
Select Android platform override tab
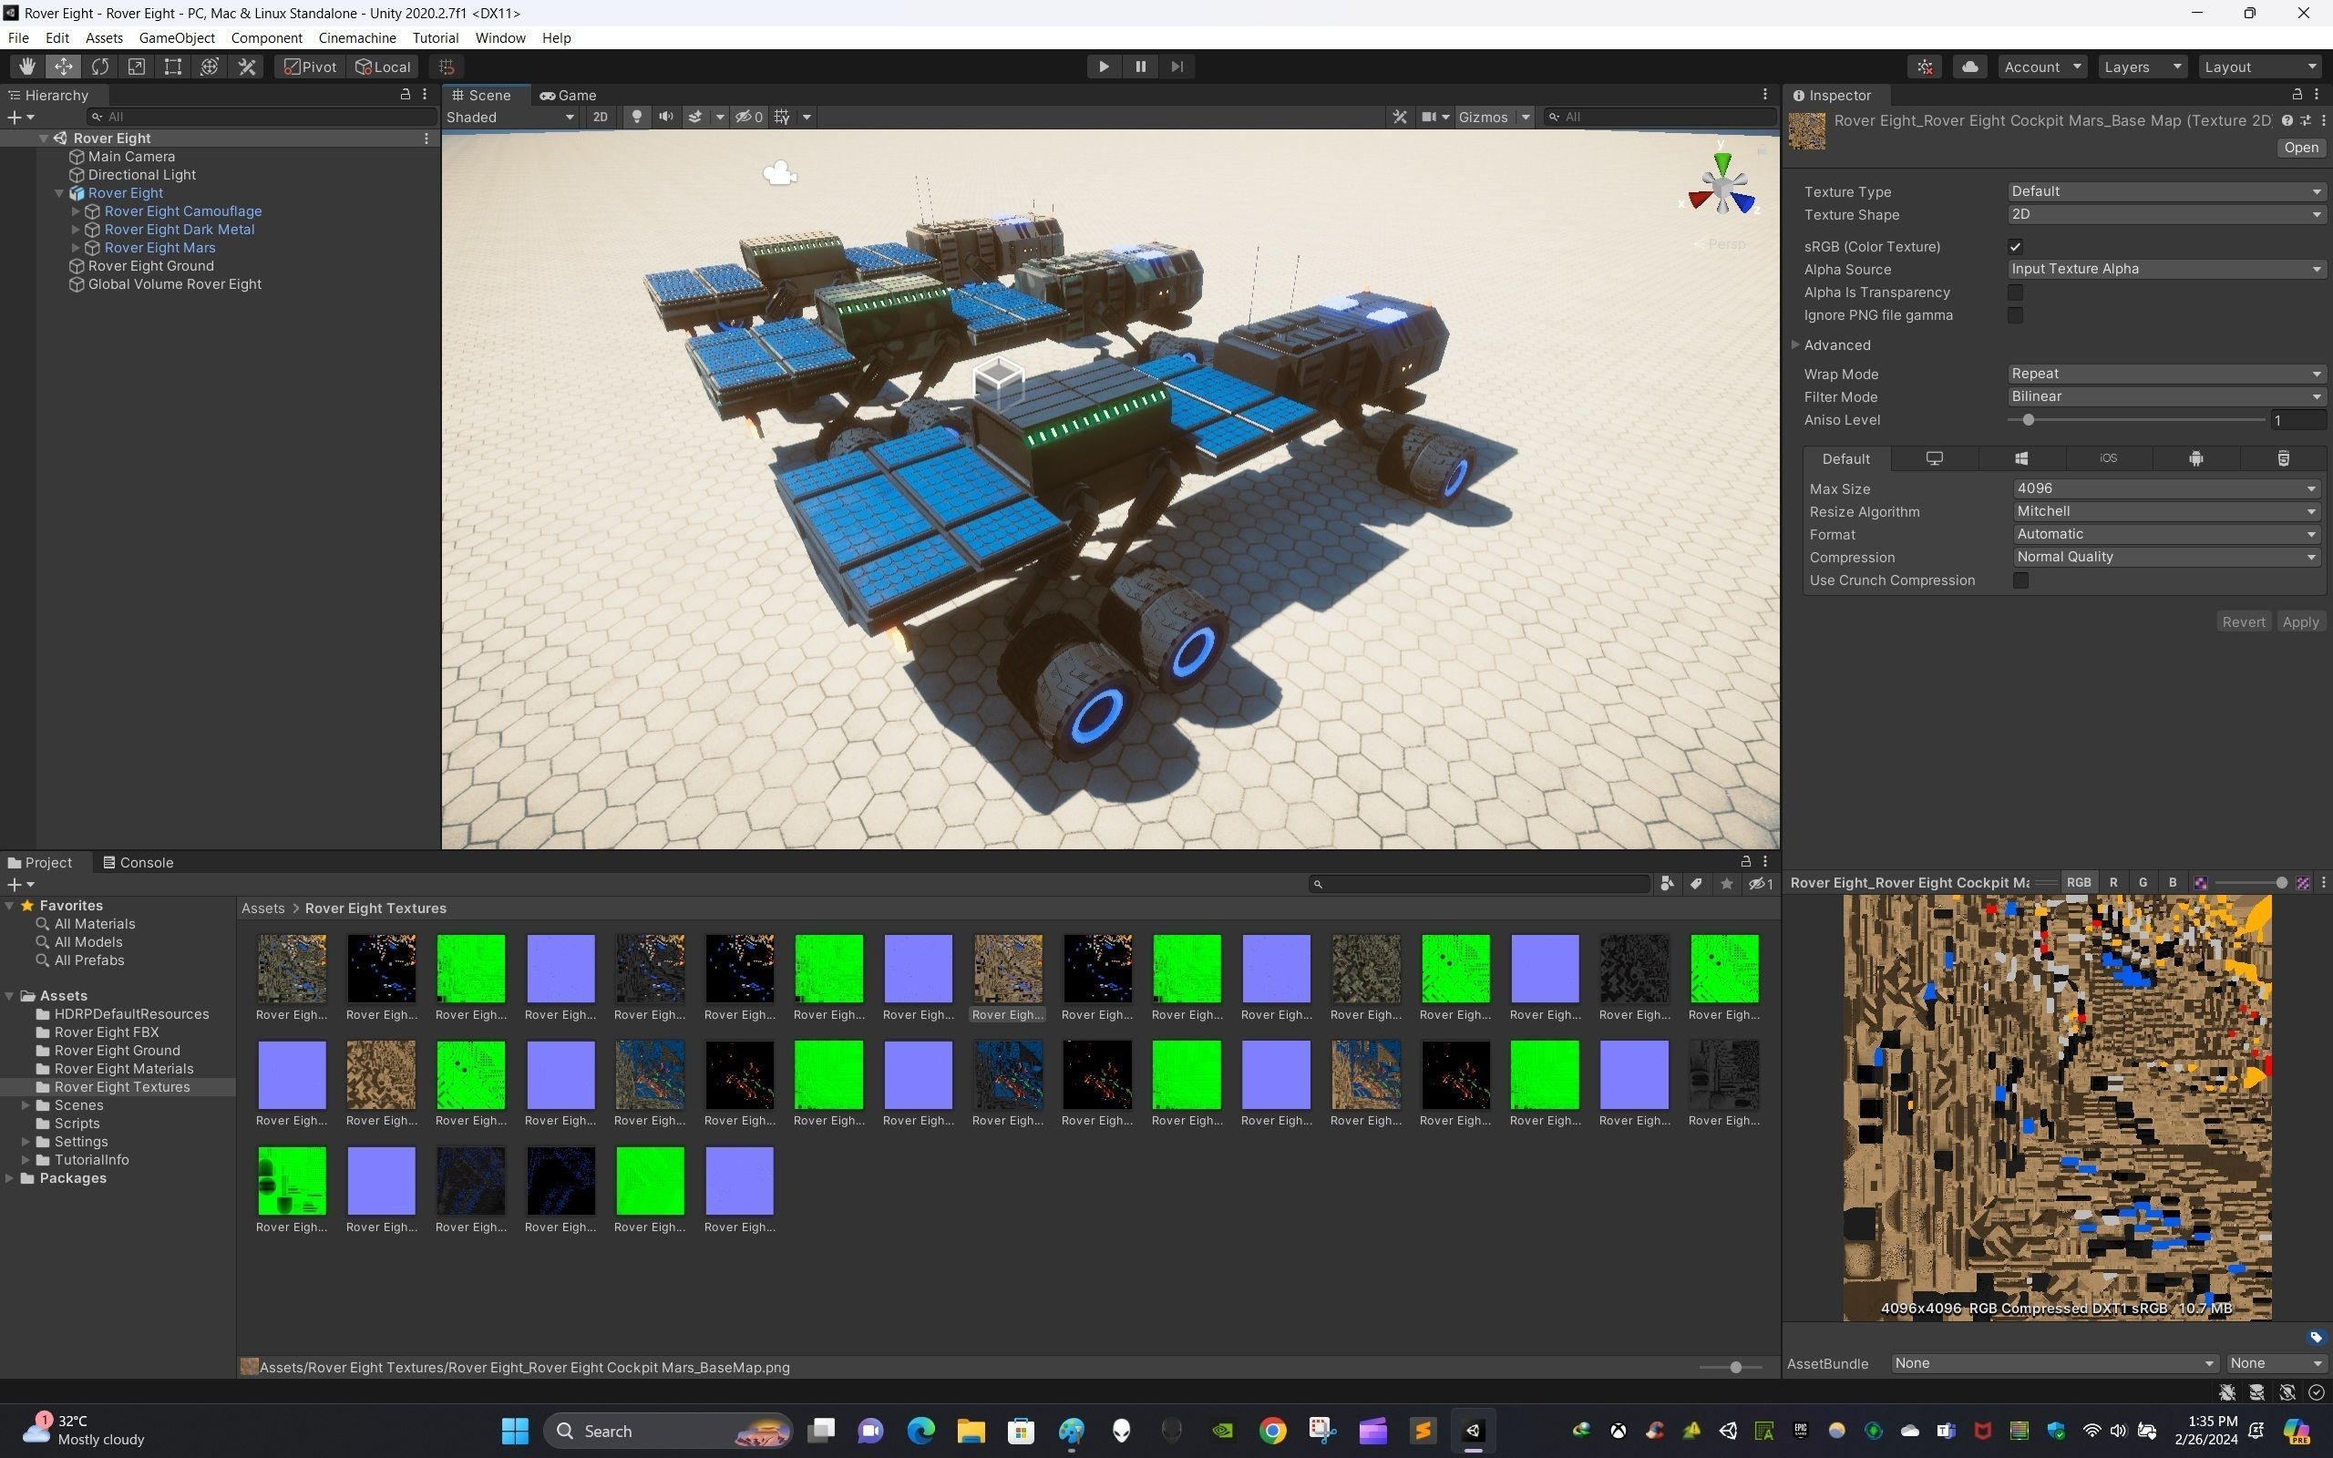tap(2196, 459)
